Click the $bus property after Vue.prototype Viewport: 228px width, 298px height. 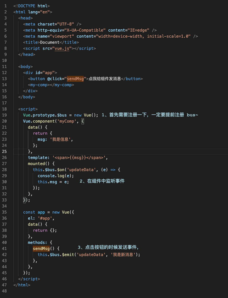[62, 115]
